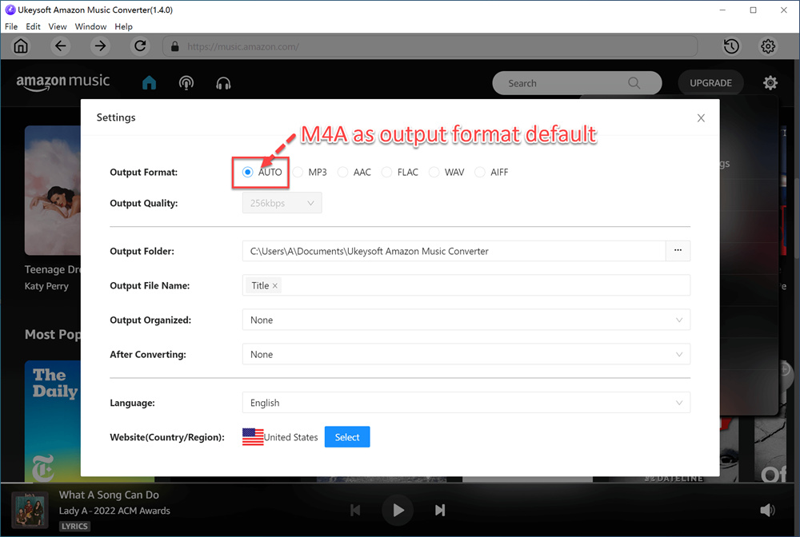
Task: Select AUTO output format
Action: coord(247,172)
